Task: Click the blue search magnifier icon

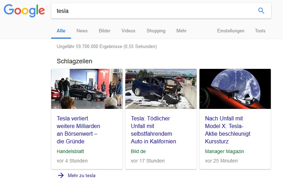Action: [261, 11]
